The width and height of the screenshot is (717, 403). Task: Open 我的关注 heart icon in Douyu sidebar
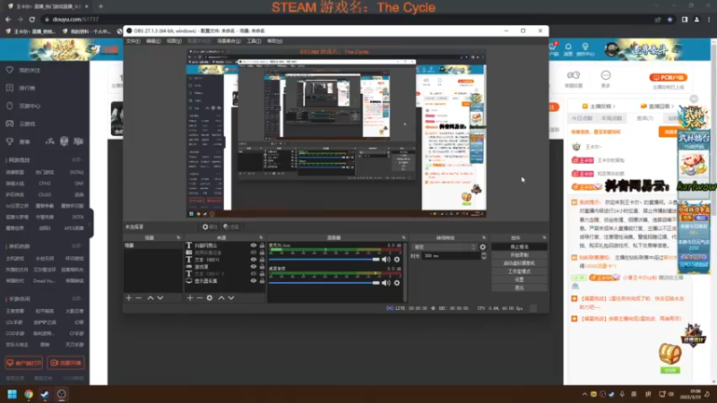click(x=10, y=70)
